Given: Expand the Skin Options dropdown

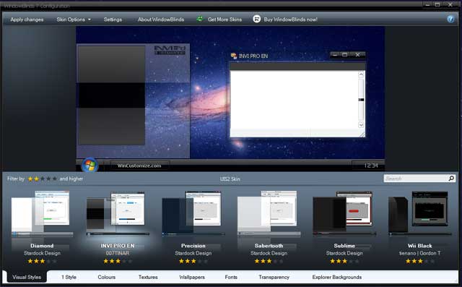Looking at the screenshot, I should (74, 20).
